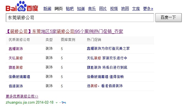Image resolution: width=186 pixels, height=108 pixels.
Task: Open the 地图 tab
Action: [x=125, y=9]
